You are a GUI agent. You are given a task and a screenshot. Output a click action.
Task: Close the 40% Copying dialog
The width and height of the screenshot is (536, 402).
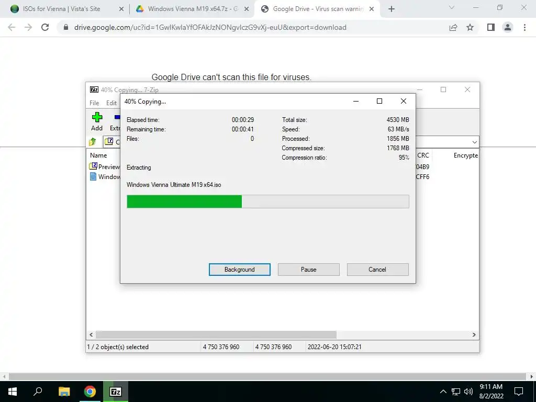click(x=404, y=101)
